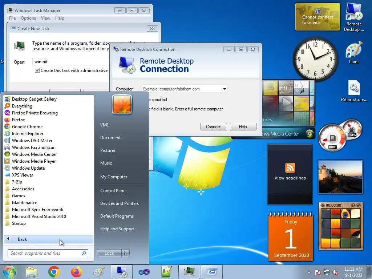
Task: Click the picture puzzle gadget timer icon
Action: click(323, 205)
